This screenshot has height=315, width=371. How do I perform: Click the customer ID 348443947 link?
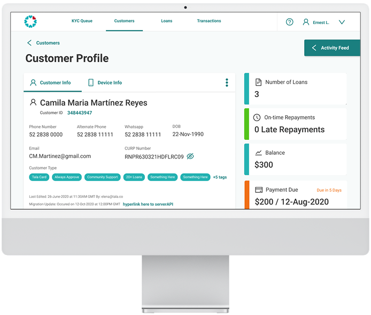tap(80, 113)
